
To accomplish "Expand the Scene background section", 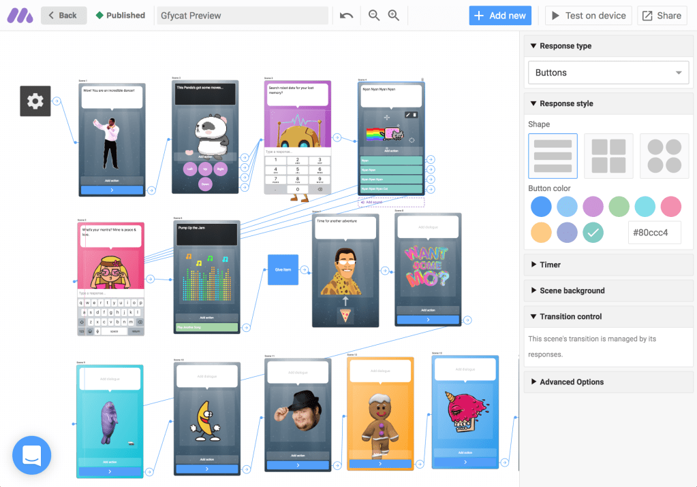I will [571, 290].
